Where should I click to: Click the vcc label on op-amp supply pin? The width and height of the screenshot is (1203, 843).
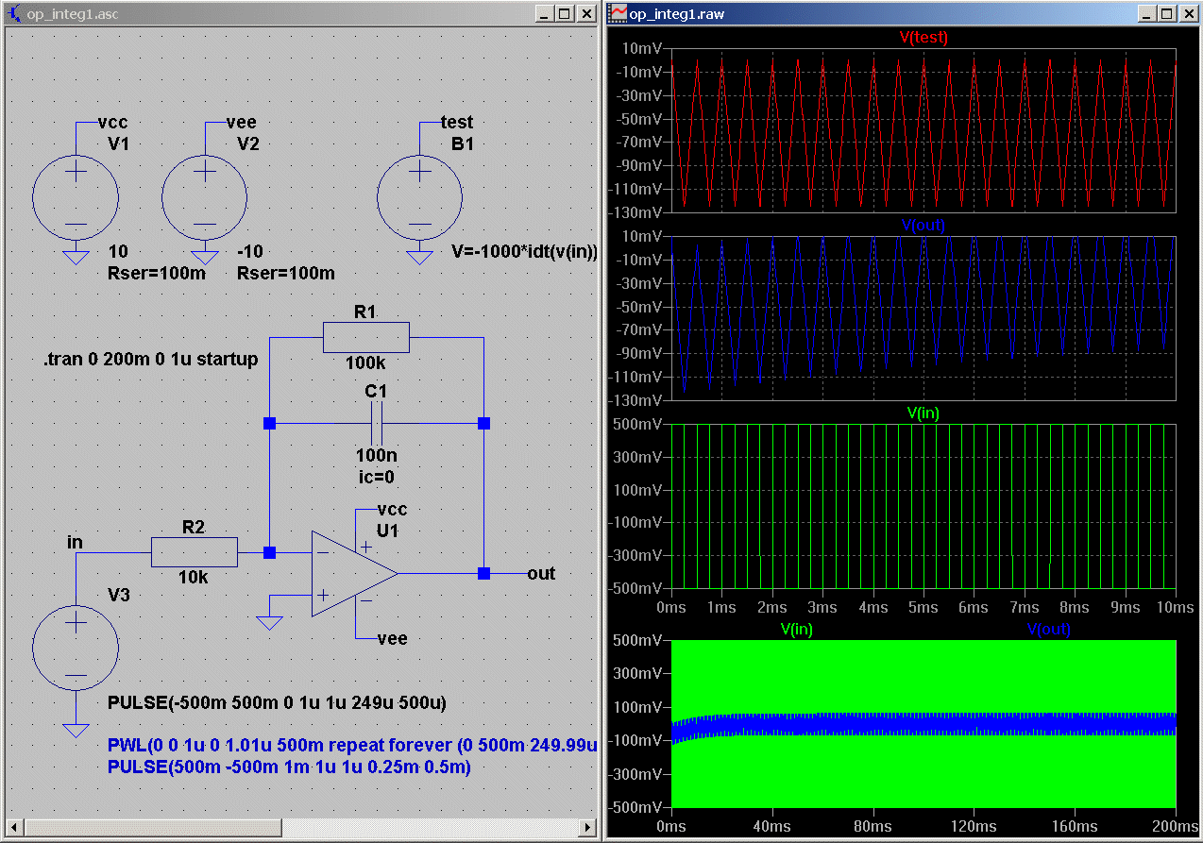tap(392, 509)
